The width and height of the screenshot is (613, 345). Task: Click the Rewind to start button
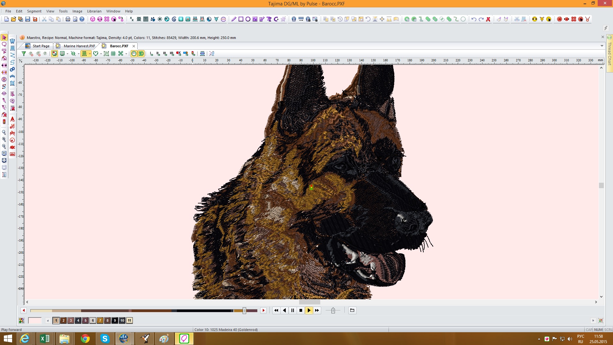(x=276, y=310)
